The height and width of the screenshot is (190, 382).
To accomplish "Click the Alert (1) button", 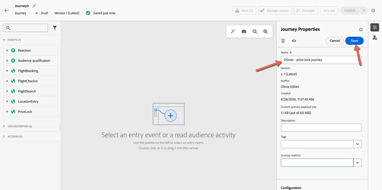I will click(244, 10).
